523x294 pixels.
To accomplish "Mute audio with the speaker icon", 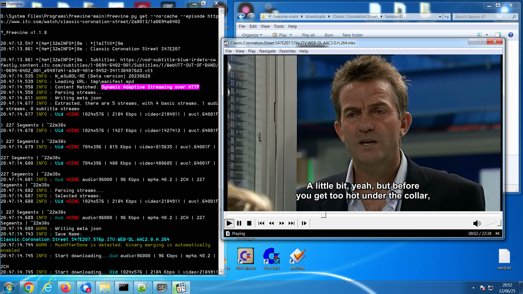I will [x=476, y=223].
